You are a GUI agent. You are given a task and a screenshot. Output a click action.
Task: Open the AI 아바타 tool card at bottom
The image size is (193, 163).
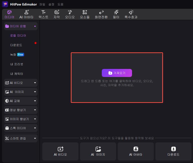coord(136,151)
